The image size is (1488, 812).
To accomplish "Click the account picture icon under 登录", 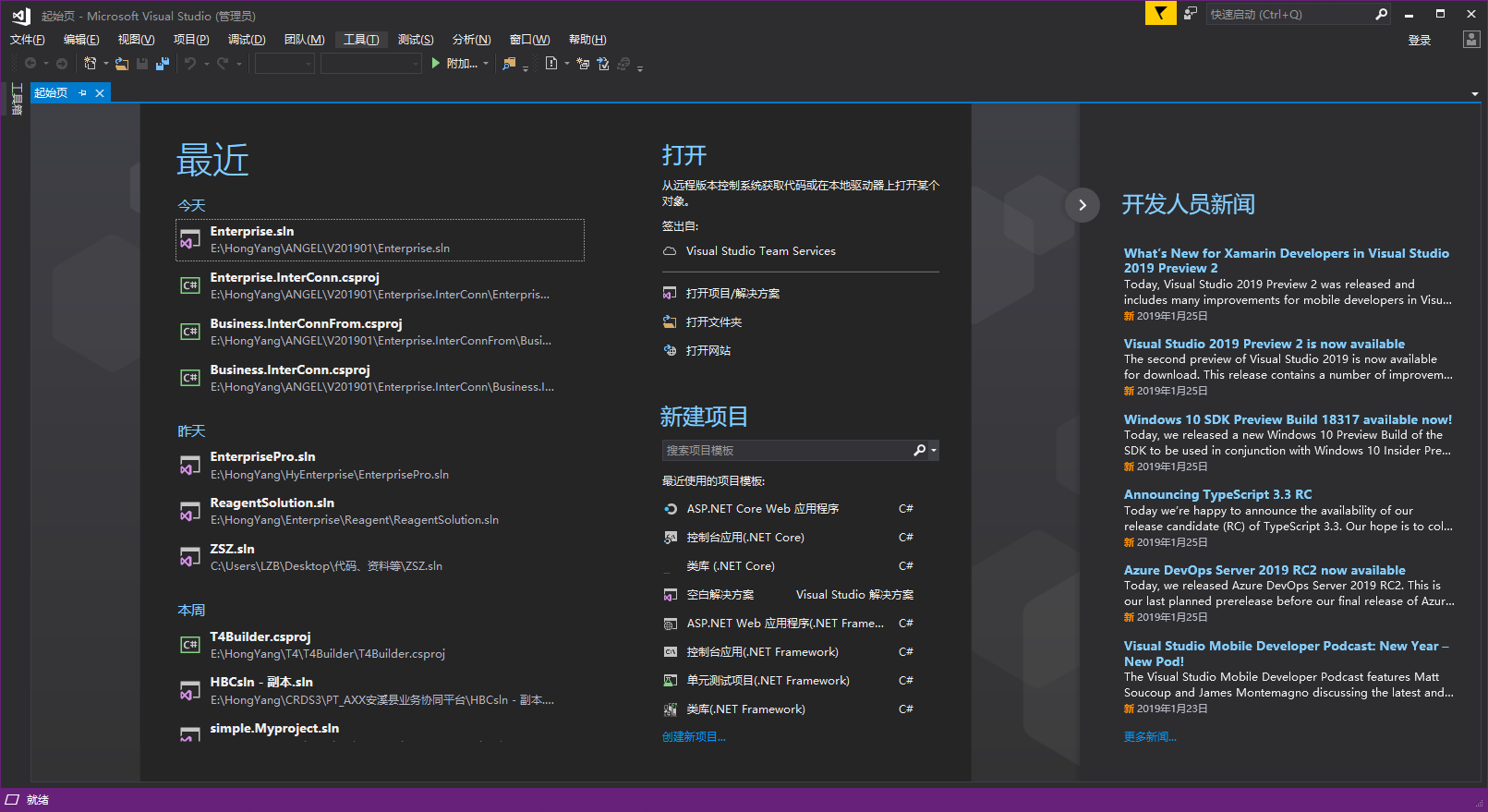I will click(x=1471, y=39).
